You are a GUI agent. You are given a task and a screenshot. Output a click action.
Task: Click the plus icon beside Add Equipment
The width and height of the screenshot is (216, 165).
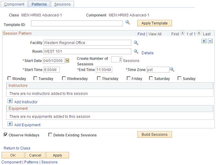[10, 124]
